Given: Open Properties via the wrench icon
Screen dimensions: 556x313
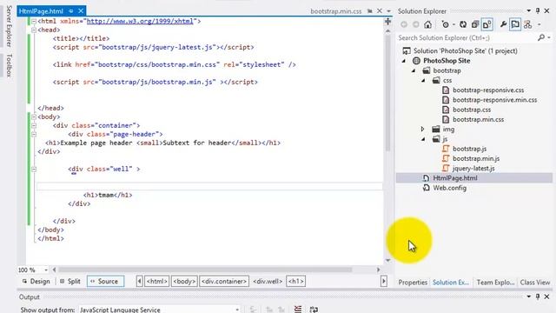Looking at the screenshot, I should 503,24.
